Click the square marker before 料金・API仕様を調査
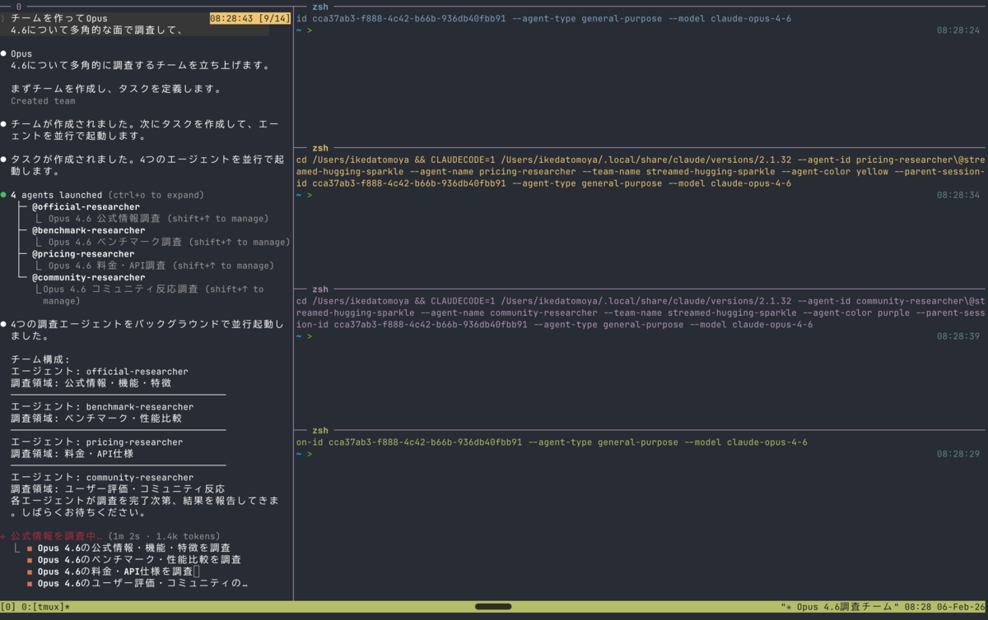988x620 pixels. pyautogui.click(x=30, y=571)
